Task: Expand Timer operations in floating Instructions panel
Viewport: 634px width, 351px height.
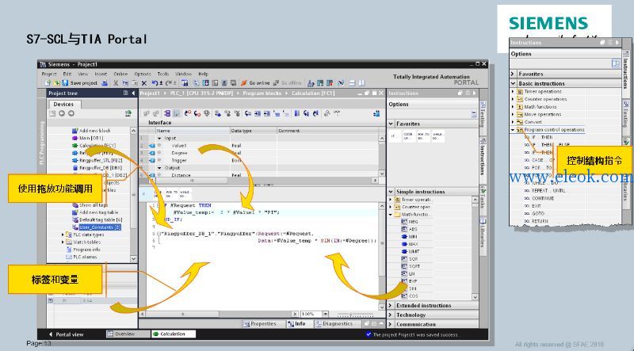Action: pyautogui.click(x=513, y=91)
